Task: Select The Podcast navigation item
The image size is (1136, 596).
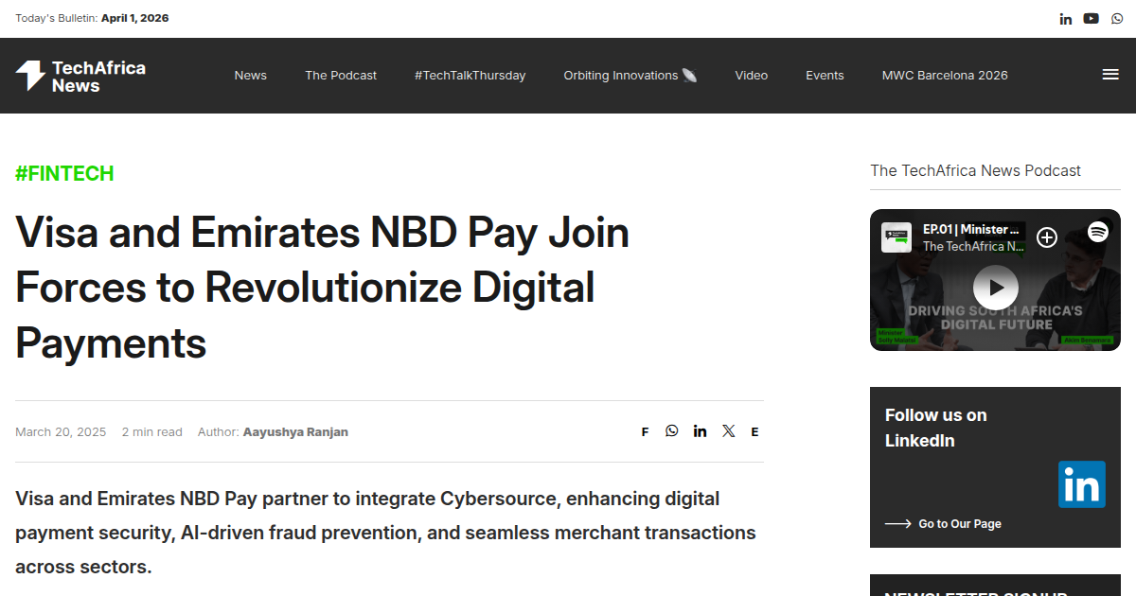Action: tap(340, 75)
